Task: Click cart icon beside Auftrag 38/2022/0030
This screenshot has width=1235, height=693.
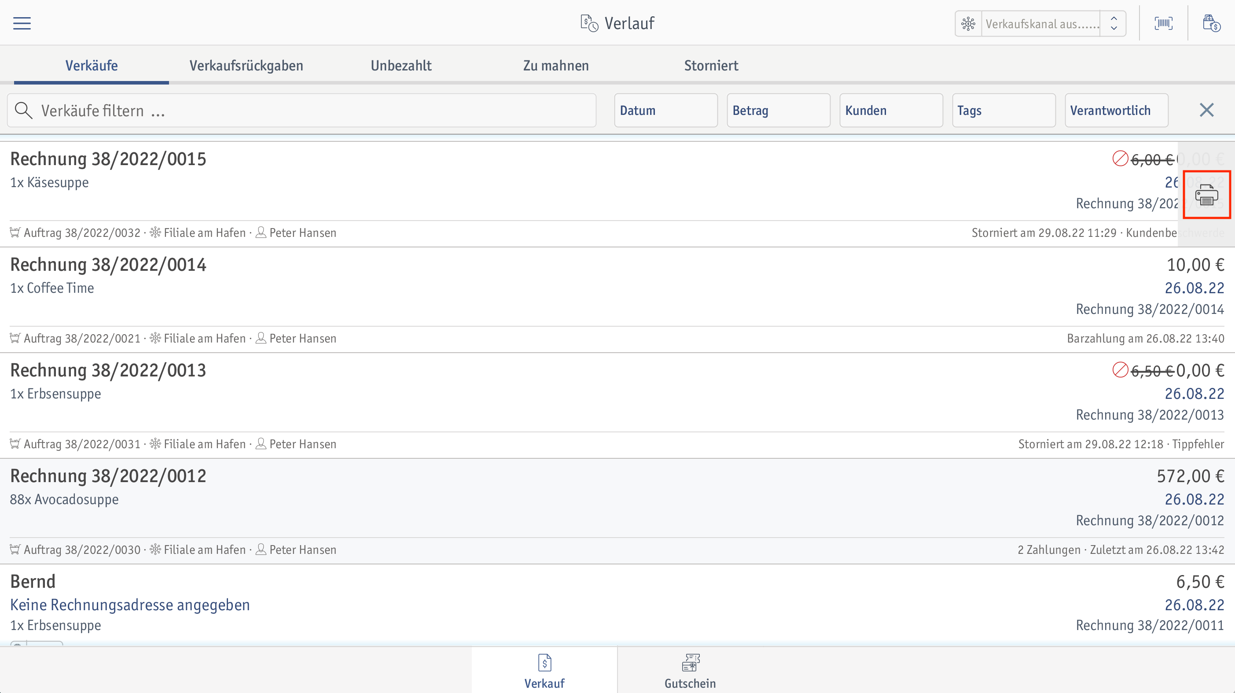Action: [x=15, y=549]
